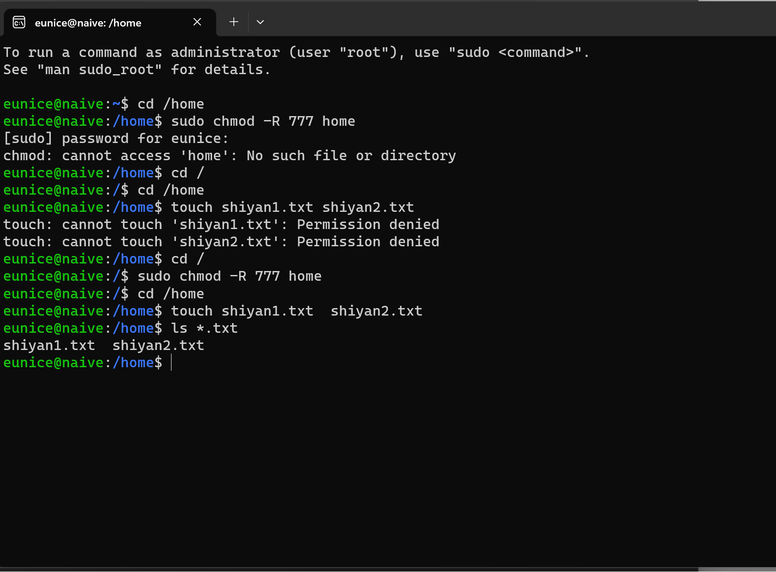Click the "No such file or directory" error
Image resolution: width=776 pixels, height=572 pixels.
click(x=351, y=156)
